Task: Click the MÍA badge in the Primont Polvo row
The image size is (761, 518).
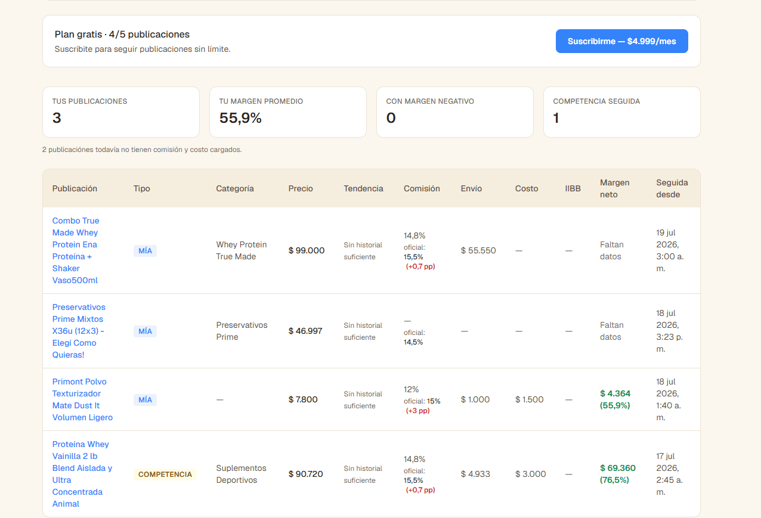Action: [x=145, y=400]
